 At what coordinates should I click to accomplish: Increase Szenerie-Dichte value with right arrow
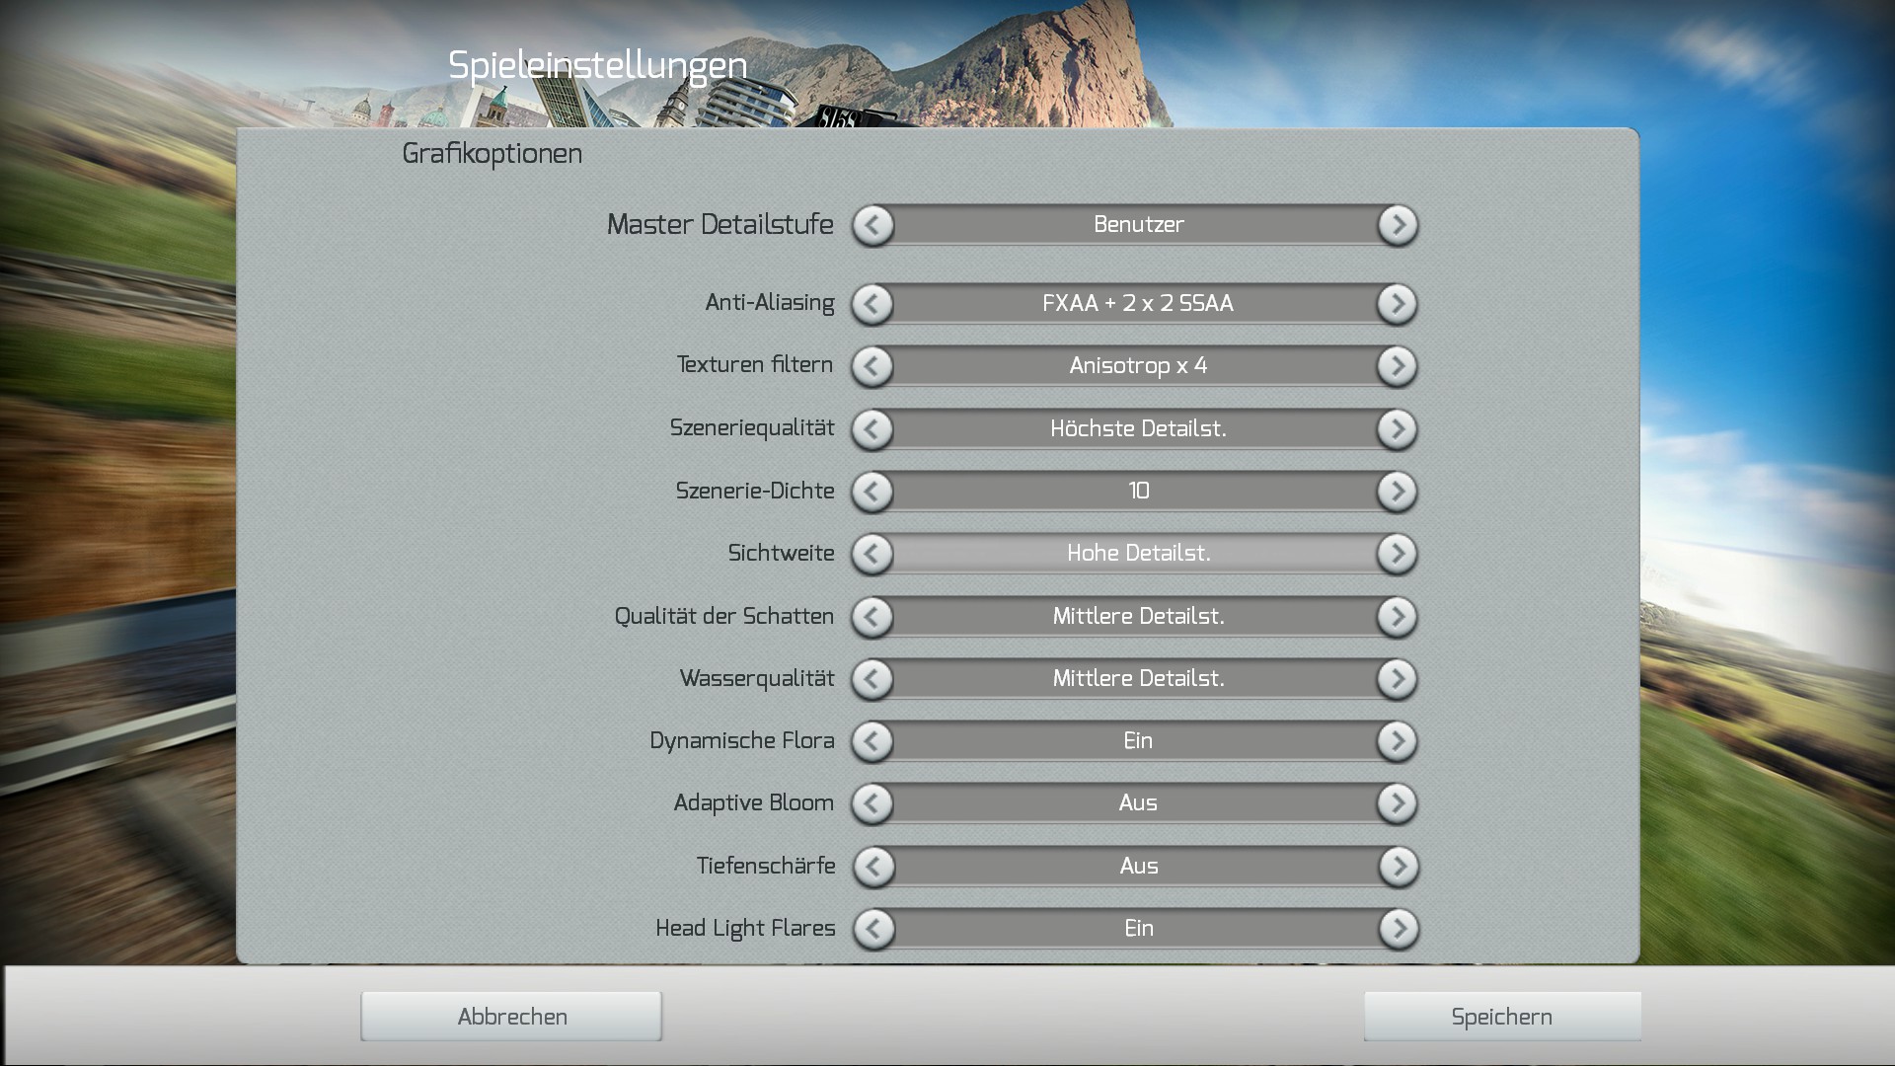(x=1397, y=492)
